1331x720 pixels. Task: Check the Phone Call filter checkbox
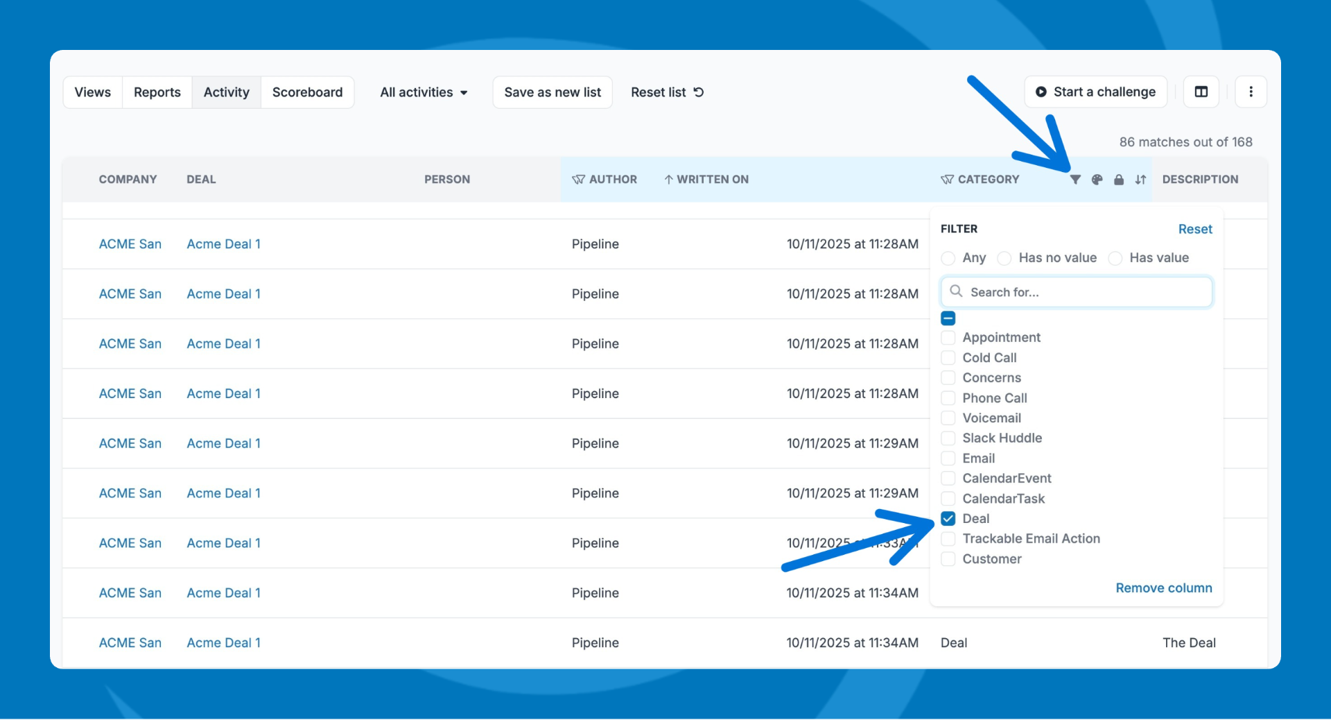pos(948,398)
